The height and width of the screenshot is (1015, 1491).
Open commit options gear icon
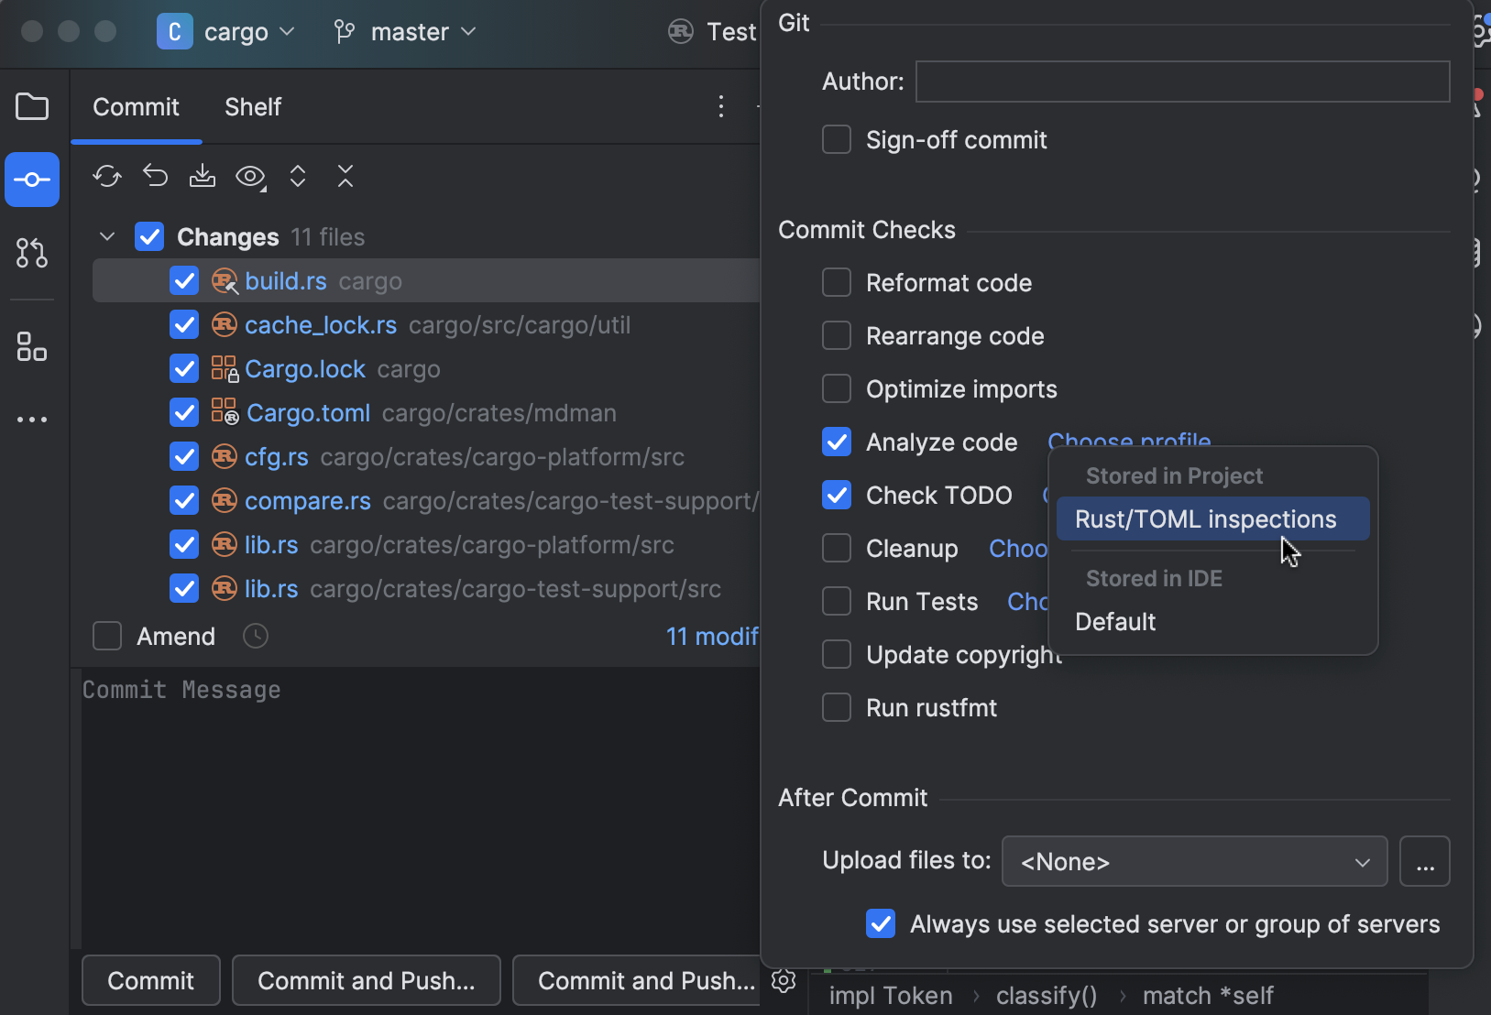[784, 981]
